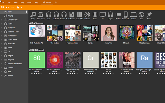The height and width of the screenshot is (103, 165).
Task: Open the Pinned icon in the top grid
Action: [x=149, y=15]
